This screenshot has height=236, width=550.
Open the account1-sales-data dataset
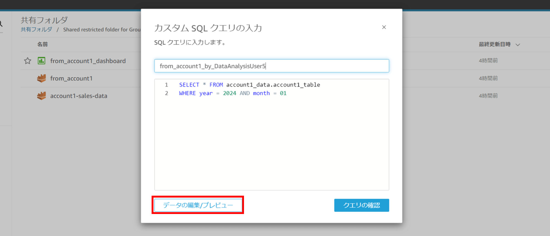tap(79, 96)
